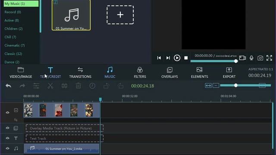276x155 pixels.
Task: Open the Text/Credit tab
Action: [x=50, y=73]
